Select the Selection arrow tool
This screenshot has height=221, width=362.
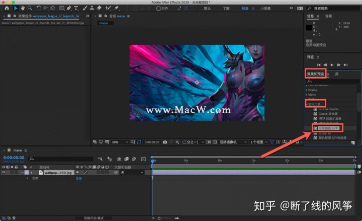16,9
